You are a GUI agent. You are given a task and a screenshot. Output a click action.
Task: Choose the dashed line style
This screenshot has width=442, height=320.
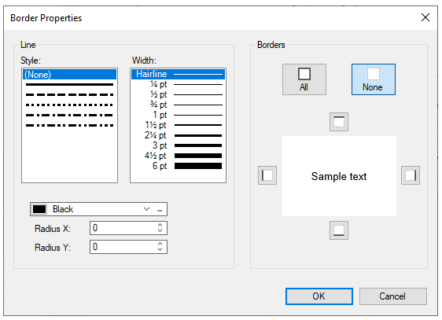(69, 95)
